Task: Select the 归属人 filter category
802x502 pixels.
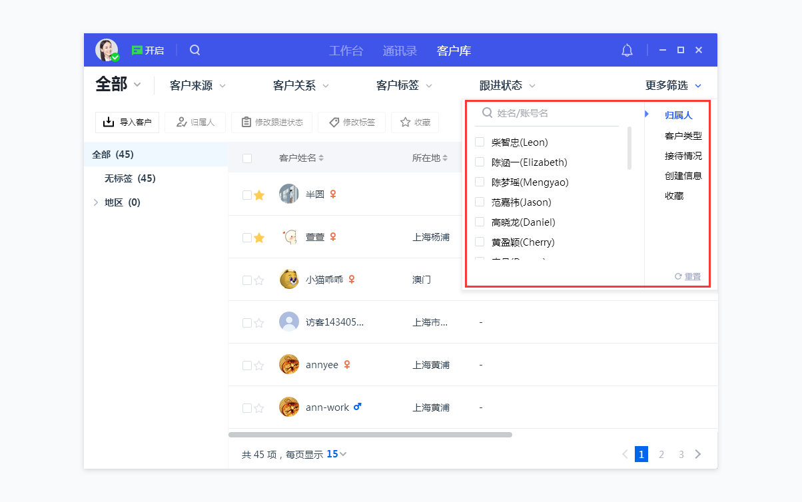Action: coord(679,116)
